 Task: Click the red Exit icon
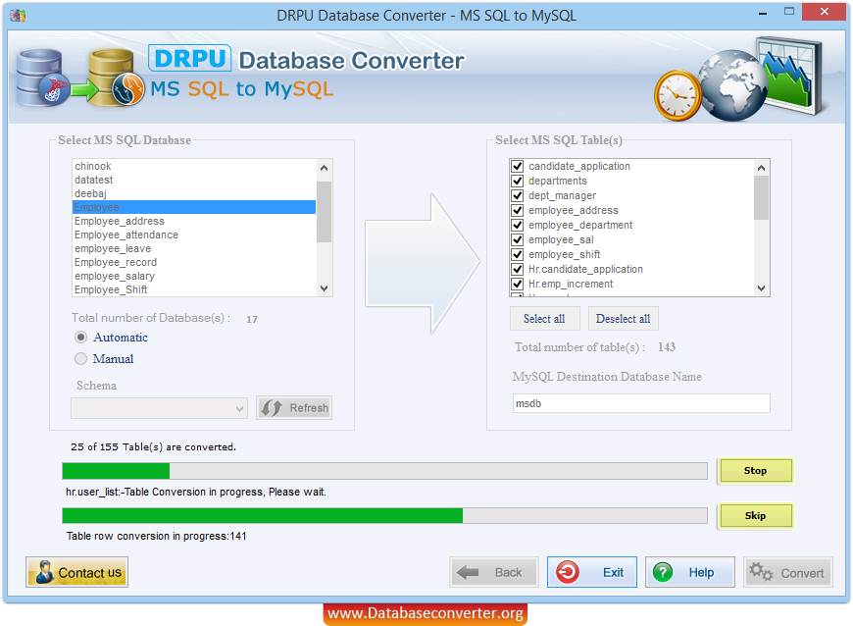[x=568, y=572]
